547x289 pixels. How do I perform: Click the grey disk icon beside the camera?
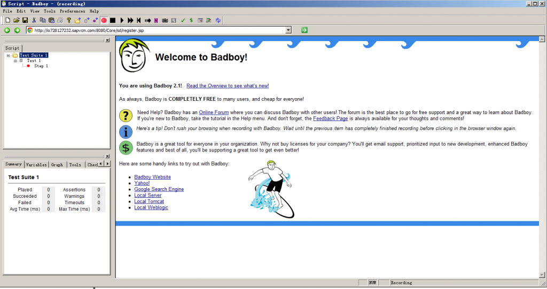[x=174, y=20]
